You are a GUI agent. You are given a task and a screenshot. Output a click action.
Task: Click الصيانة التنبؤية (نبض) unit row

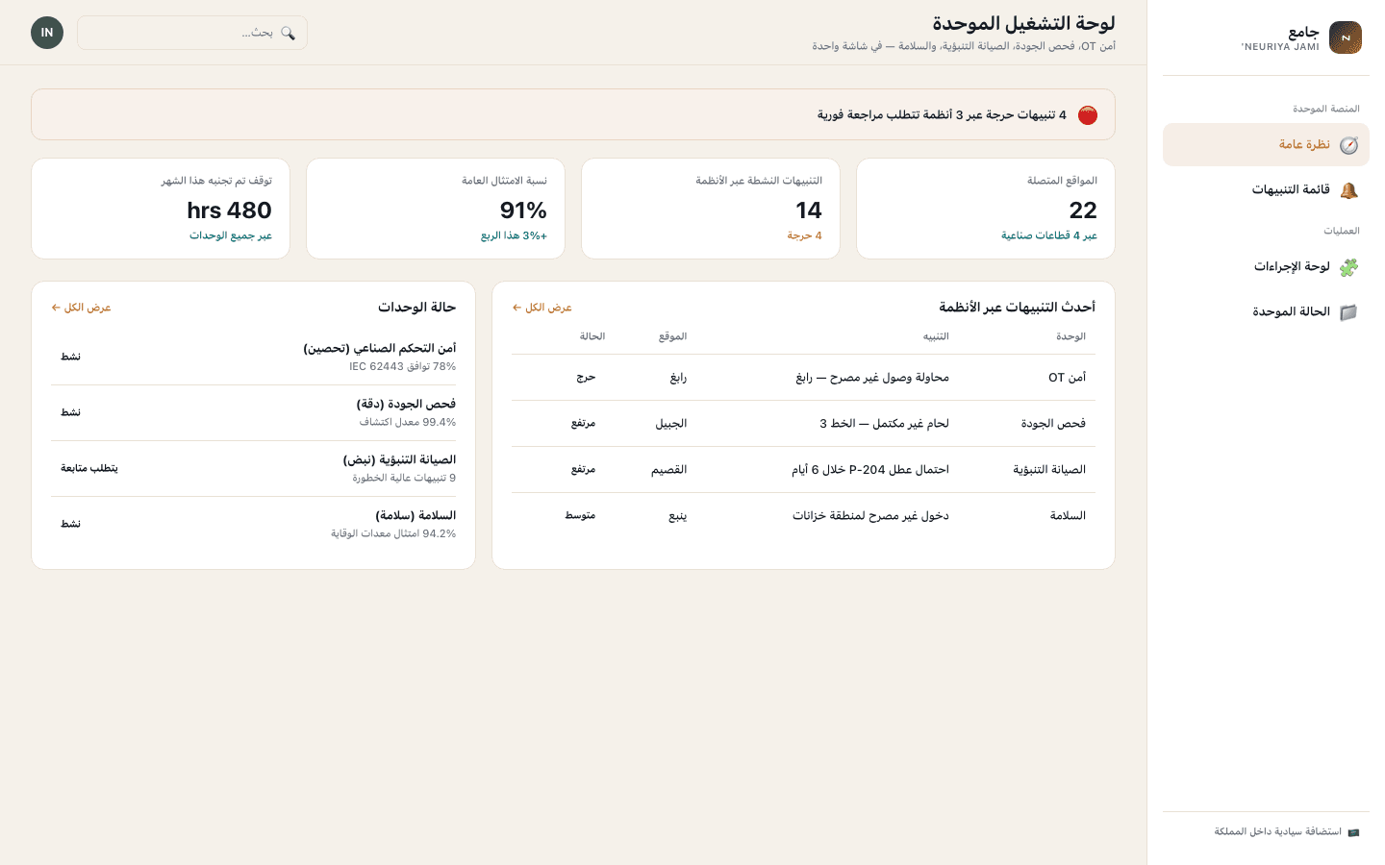tap(254, 468)
